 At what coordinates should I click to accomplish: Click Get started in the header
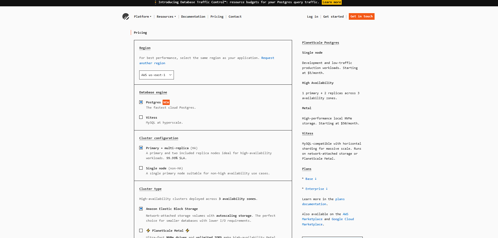(x=333, y=17)
